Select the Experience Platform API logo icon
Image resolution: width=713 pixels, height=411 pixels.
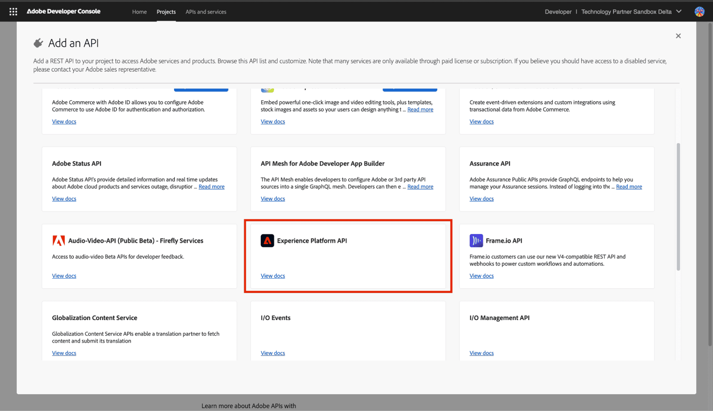point(267,240)
